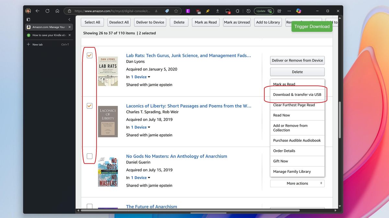Add this page to favorites with the star
This screenshot has width=389, height=218.
point(176,11)
